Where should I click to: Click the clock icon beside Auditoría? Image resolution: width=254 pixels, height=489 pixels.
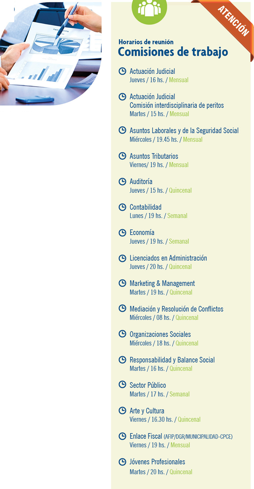122,181
